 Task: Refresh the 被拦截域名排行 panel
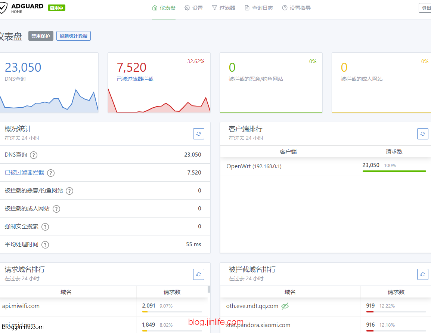(422, 274)
